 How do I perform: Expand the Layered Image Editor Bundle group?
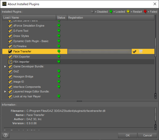click(x=5, y=91)
